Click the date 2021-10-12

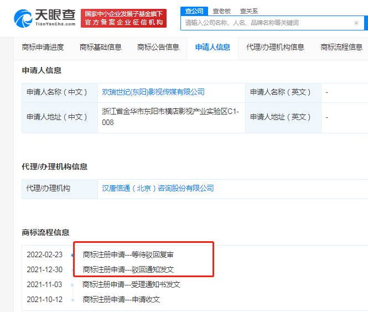[45, 300]
